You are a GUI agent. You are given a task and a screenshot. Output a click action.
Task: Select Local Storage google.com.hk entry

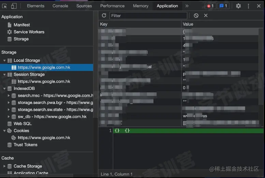[46, 67]
